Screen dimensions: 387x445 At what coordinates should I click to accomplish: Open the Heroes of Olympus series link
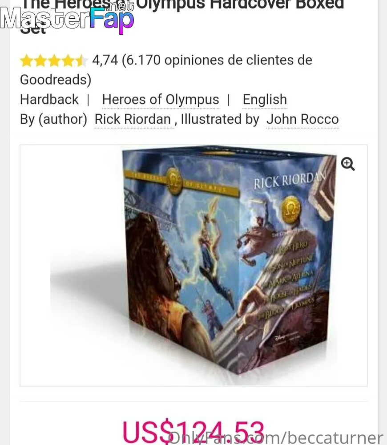(x=161, y=100)
